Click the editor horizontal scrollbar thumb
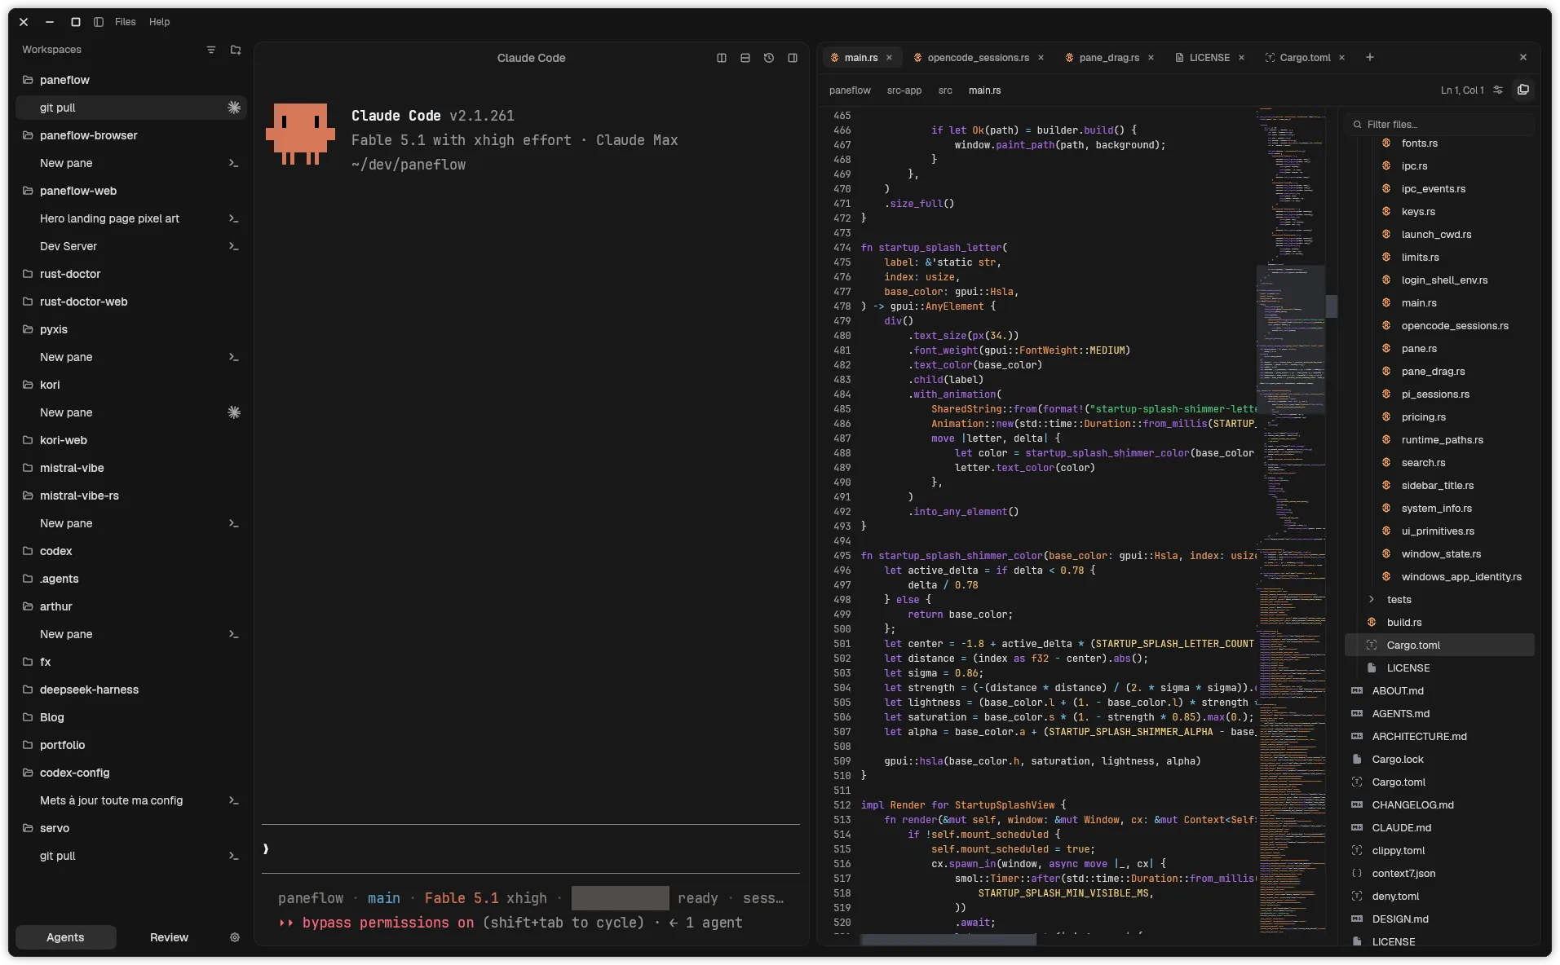This screenshot has height=965, width=1560. (x=948, y=940)
